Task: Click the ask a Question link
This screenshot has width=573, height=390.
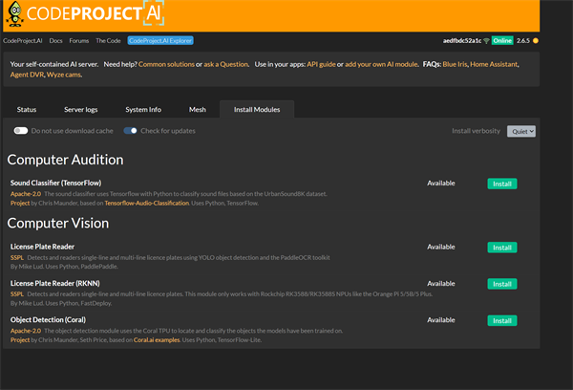Action: point(225,64)
